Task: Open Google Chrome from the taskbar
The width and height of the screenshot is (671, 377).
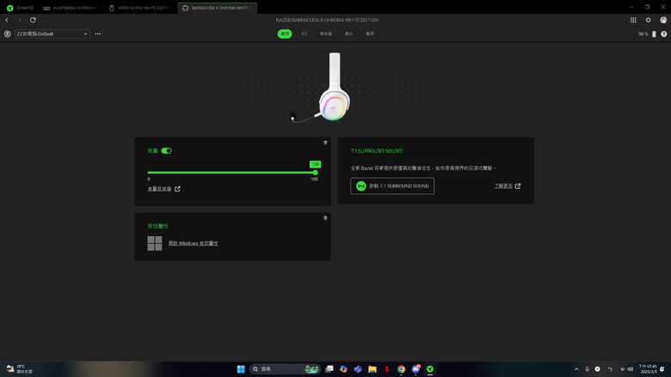Action: click(x=401, y=369)
